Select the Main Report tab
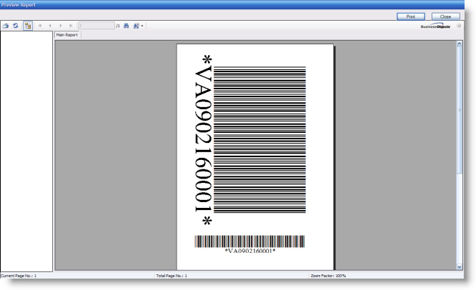 67,35
